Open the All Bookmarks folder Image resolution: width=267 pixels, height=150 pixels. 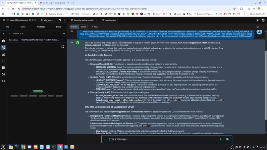click(257, 14)
